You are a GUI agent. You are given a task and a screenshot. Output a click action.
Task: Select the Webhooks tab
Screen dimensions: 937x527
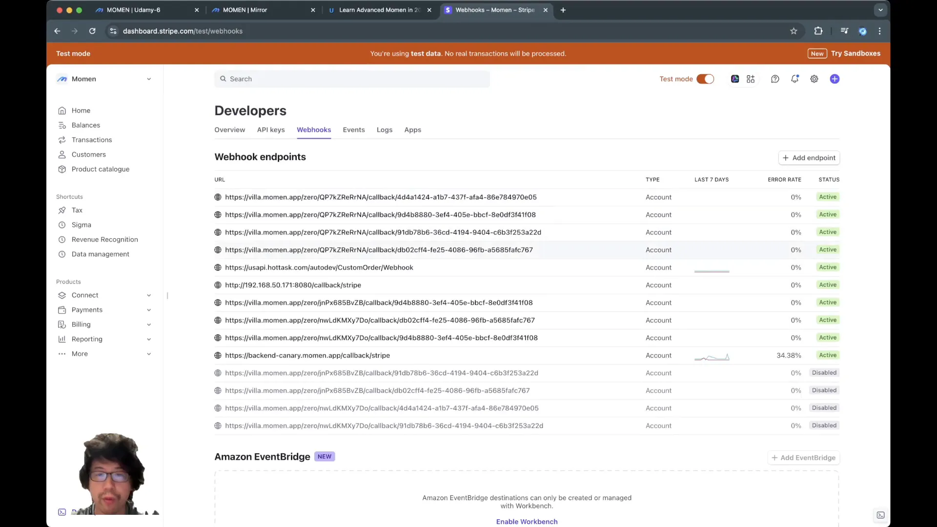314,130
